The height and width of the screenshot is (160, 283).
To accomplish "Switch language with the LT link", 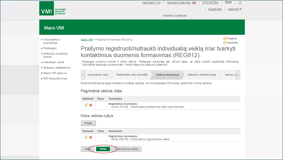I will coord(240,3).
